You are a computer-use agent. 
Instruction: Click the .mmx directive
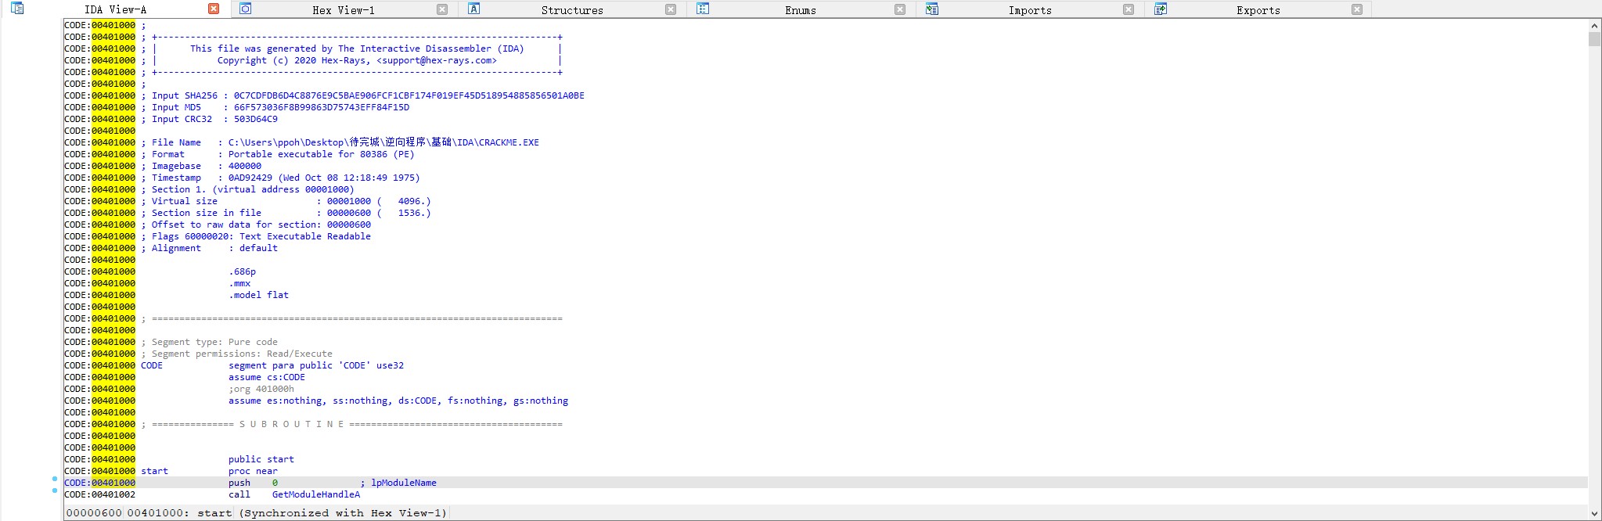tap(239, 283)
